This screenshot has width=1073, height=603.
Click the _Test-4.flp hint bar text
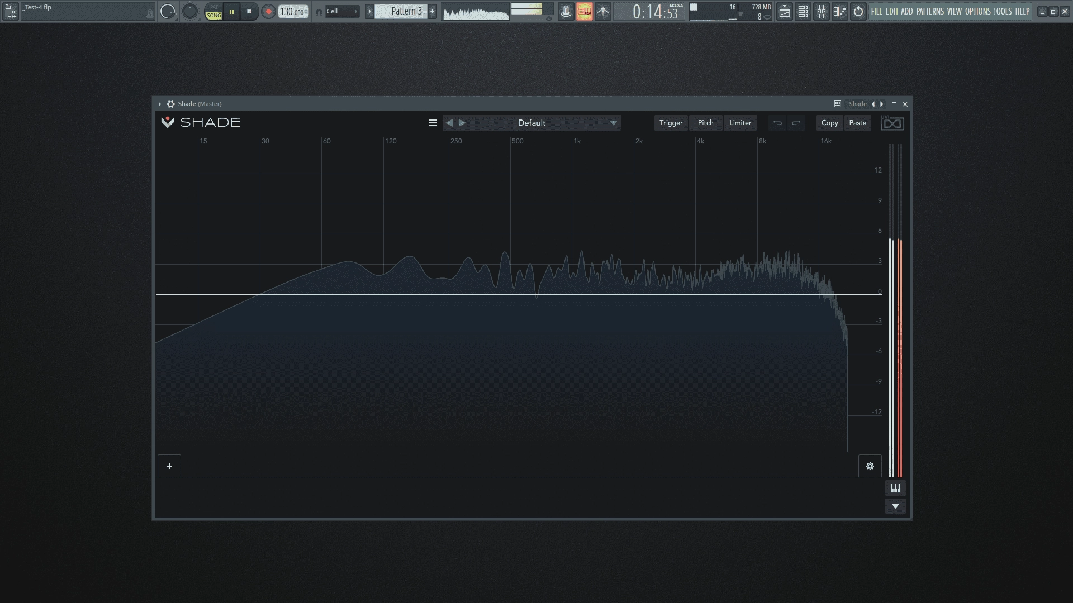[x=38, y=8]
